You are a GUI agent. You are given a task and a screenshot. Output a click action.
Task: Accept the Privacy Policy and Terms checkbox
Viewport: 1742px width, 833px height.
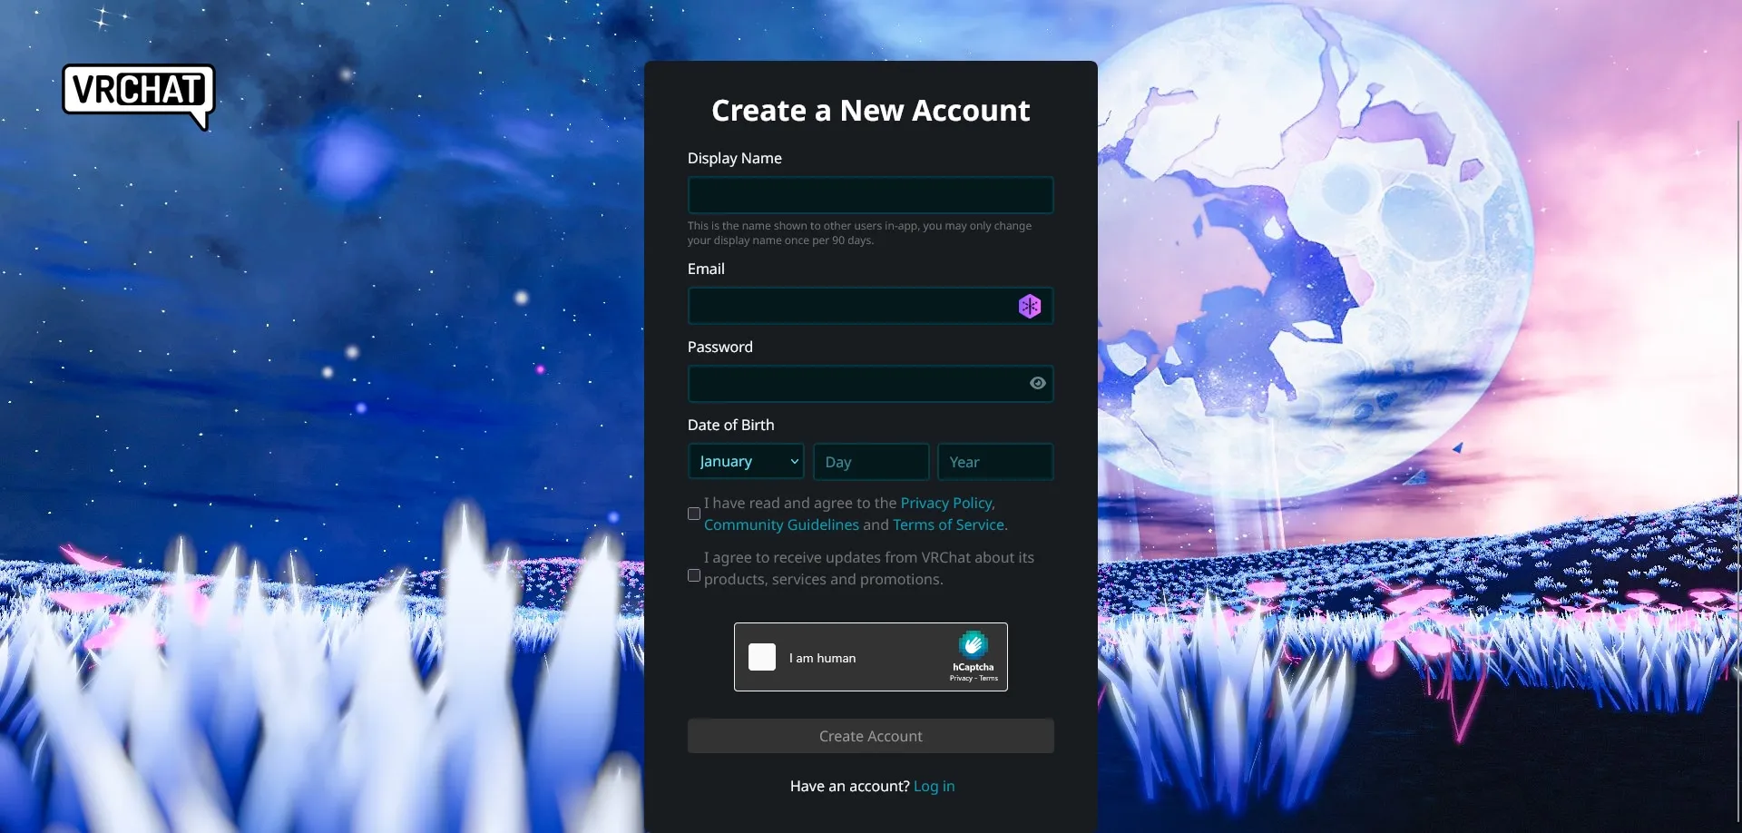694,514
